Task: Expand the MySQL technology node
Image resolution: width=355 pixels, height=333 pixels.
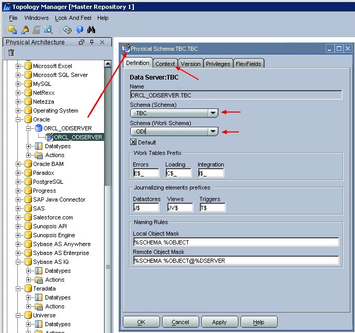Action: (x=19, y=84)
